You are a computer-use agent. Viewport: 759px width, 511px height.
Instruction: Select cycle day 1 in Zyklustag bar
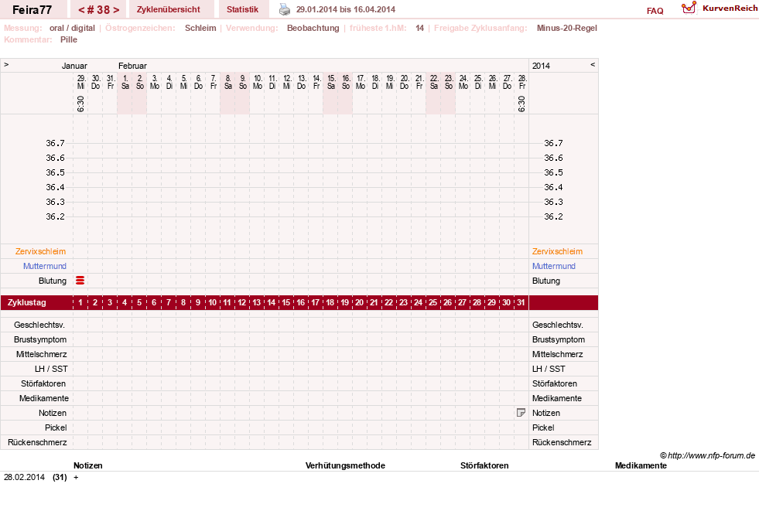tap(80, 302)
